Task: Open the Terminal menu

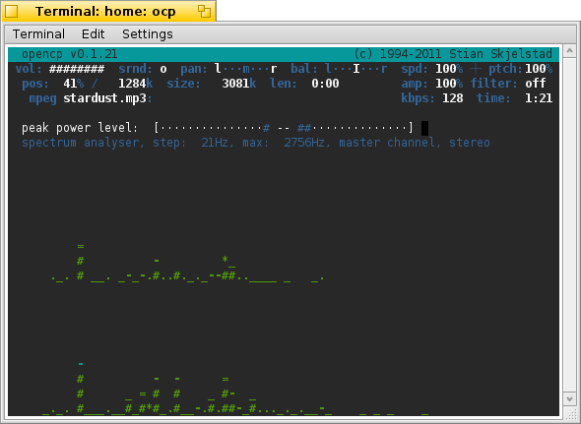Action: click(x=38, y=34)
